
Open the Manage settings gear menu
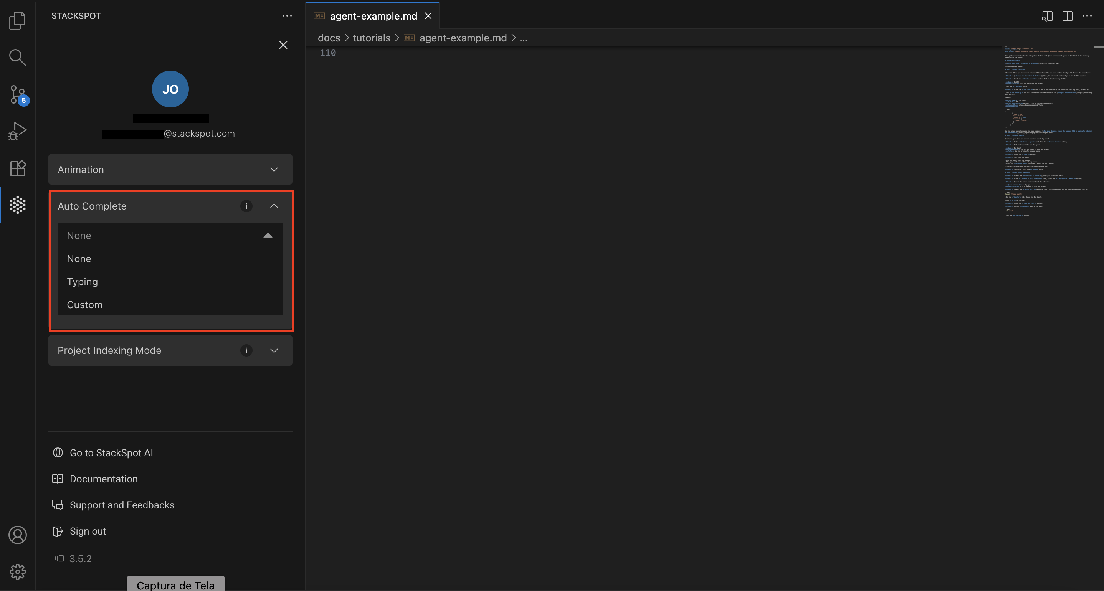pyautogui.click(x=17, y=571)
